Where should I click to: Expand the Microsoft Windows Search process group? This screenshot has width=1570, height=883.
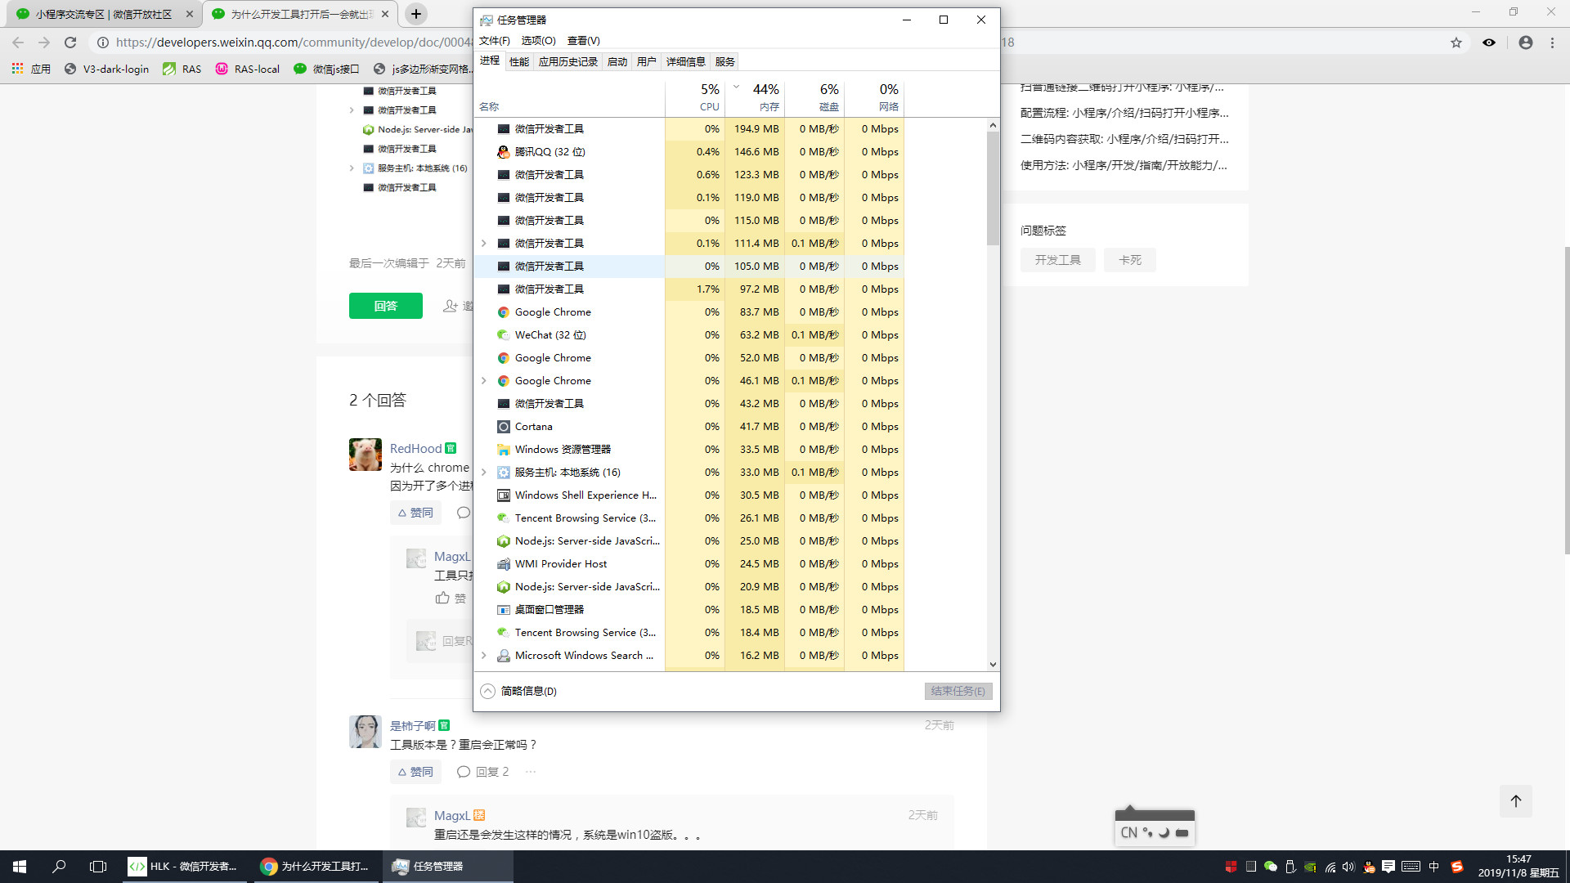[483, 656]
